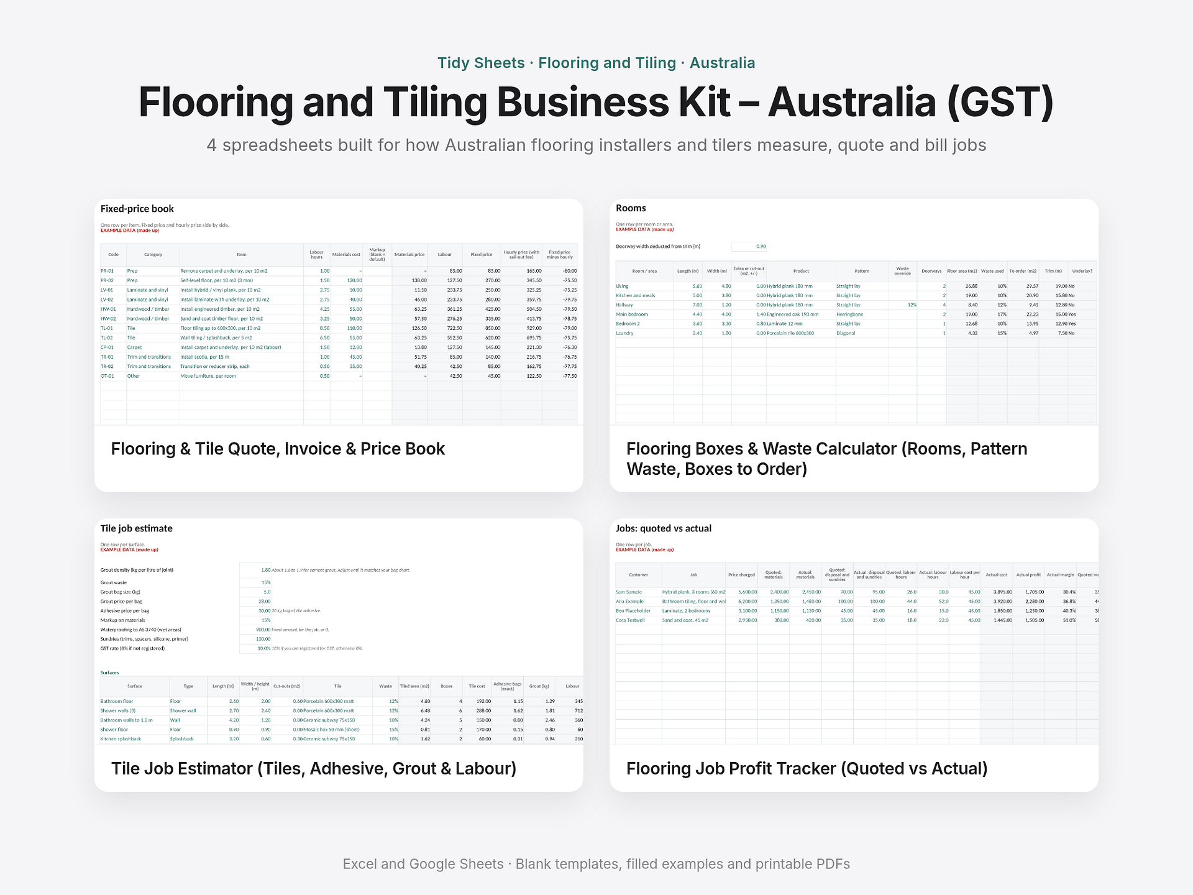Image resolution: width=1193 pixels, height=895 pixels.
Task: Open the Tile job estimate spreadsheet thumbnail
Action: [x=339, y=631]
